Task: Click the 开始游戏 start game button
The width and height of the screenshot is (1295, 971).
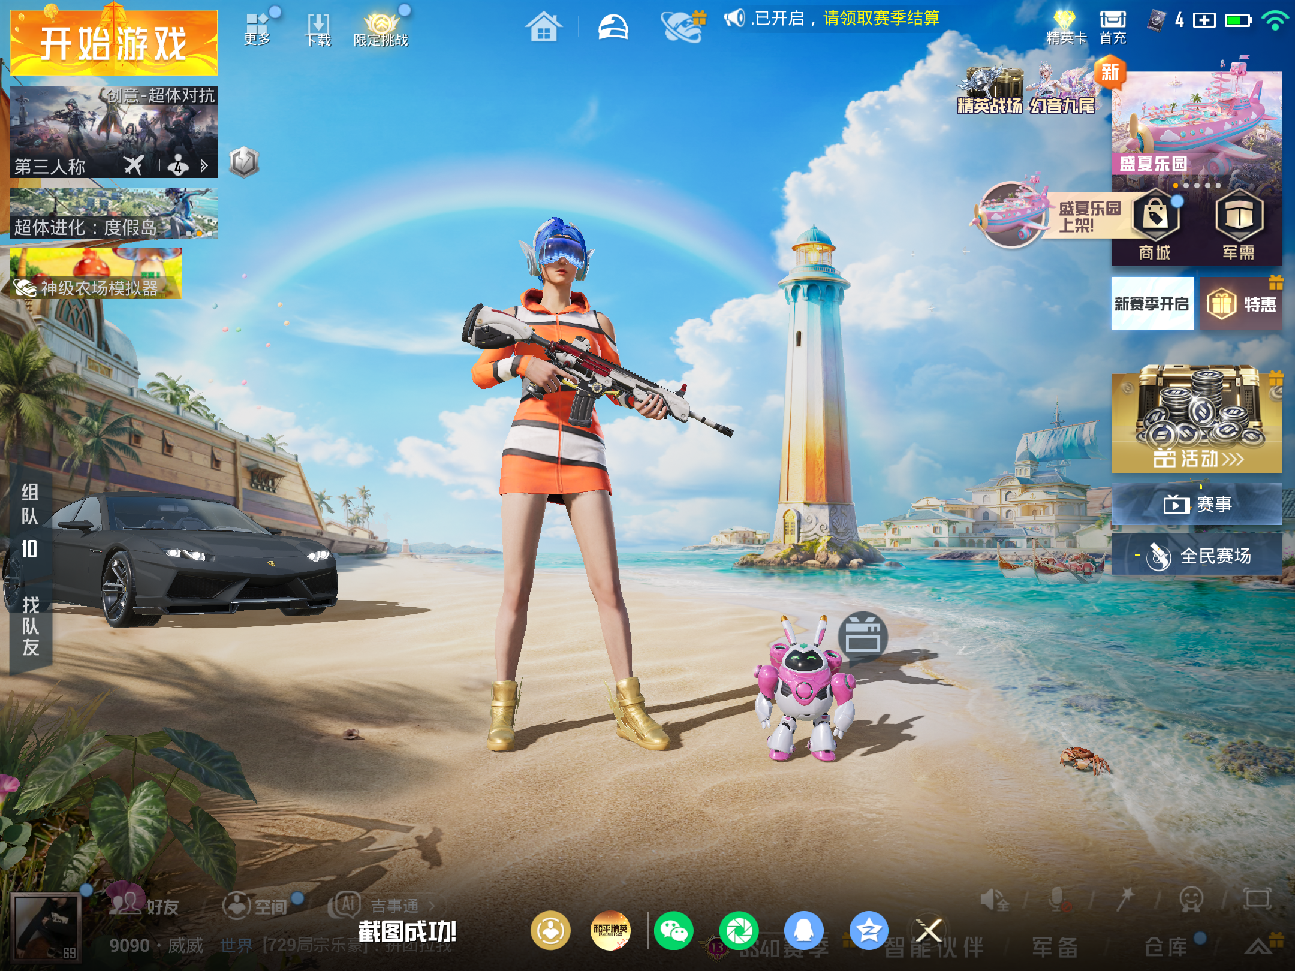Action: coord(113,43)
